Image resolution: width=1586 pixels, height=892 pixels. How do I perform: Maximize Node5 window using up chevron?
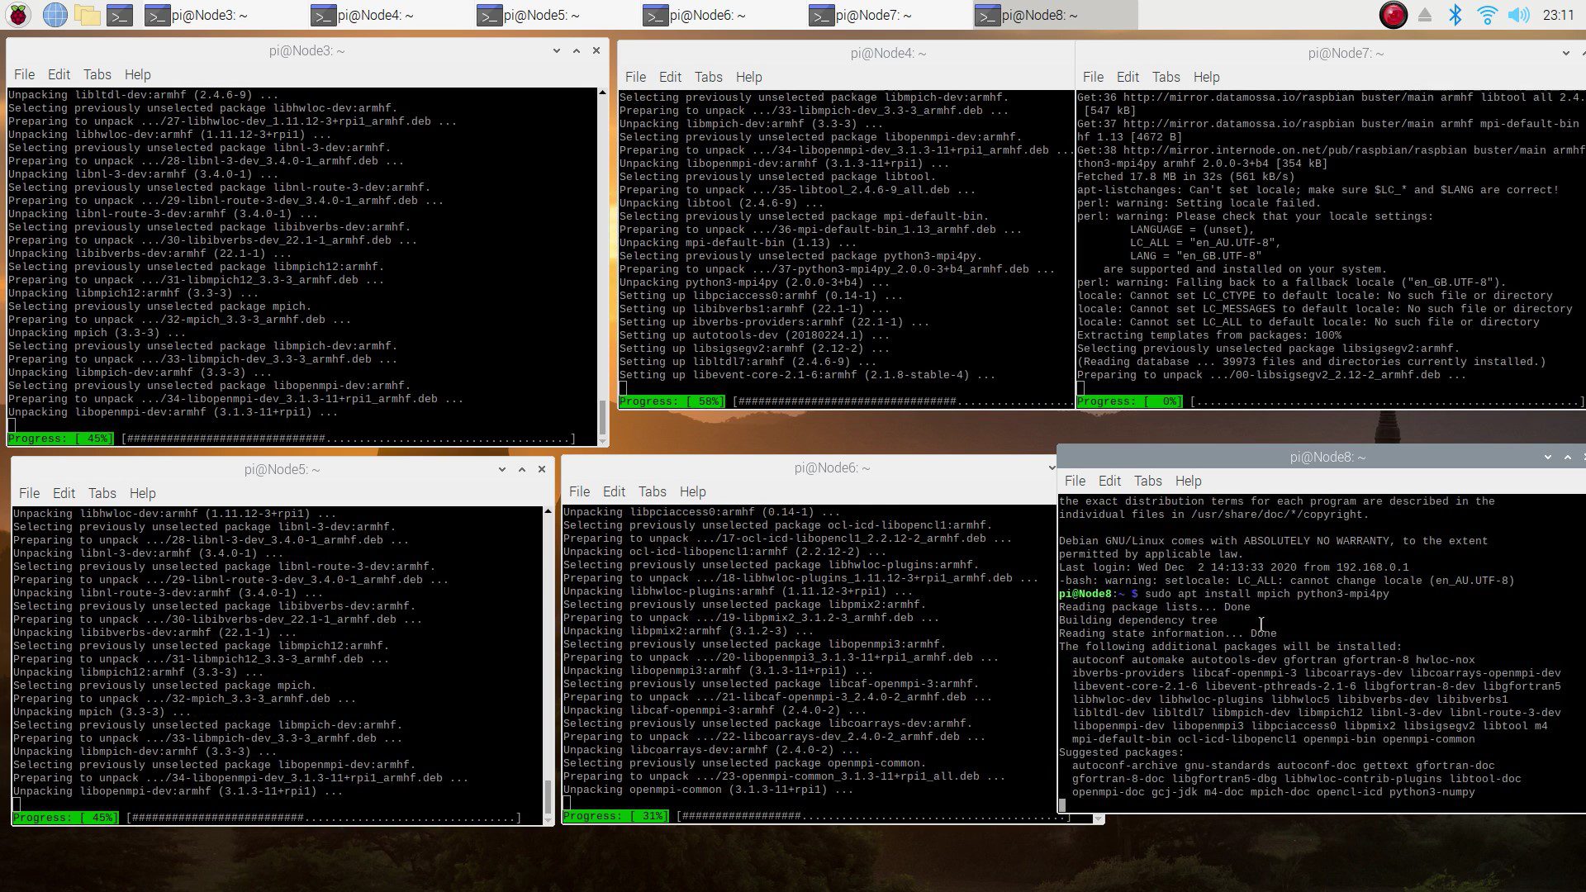(522, 469)
